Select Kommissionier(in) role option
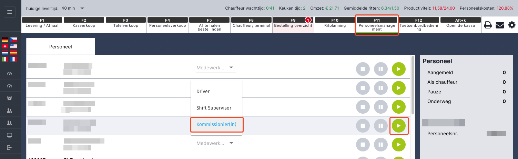Image resolution: width=518 pixels, height=159 pixels. click(x=216, y=124)
